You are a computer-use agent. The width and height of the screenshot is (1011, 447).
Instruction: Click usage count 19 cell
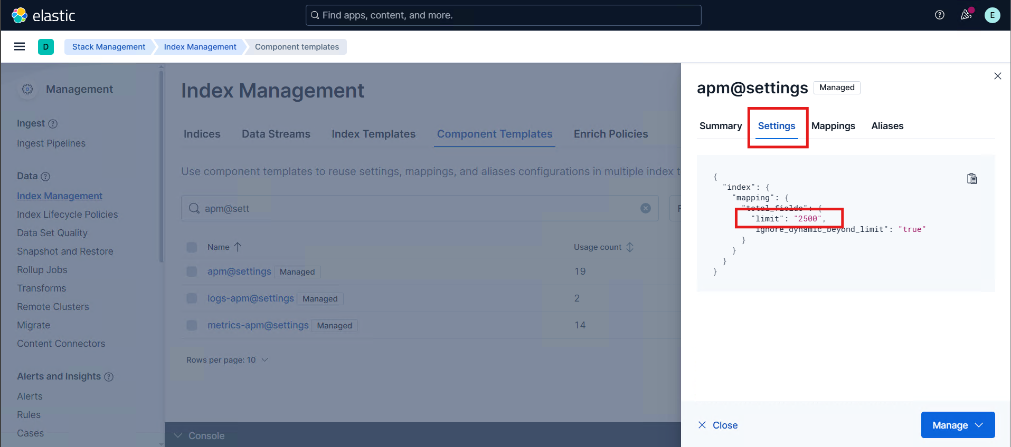pyautogui.click(x=580, y=271)
